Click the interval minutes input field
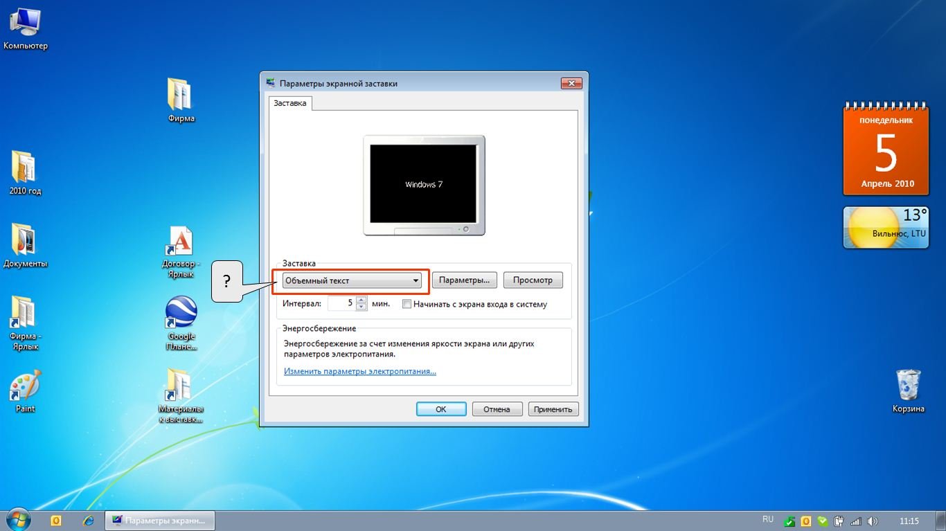 [x=341, y=303]
